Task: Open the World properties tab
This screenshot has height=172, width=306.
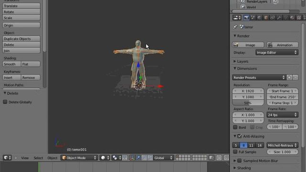Action: (259, 18)
